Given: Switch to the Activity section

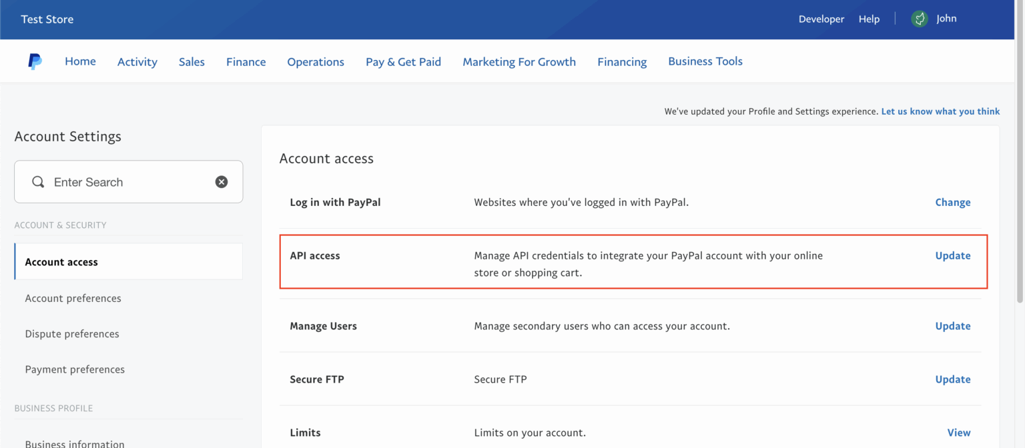Looking at the screenshot, I should [137, 61].
